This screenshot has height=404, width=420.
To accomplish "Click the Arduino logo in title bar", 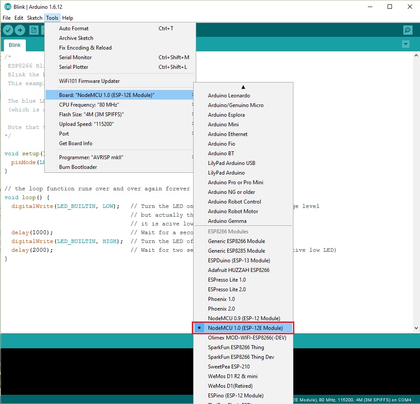I will [8, 7].
